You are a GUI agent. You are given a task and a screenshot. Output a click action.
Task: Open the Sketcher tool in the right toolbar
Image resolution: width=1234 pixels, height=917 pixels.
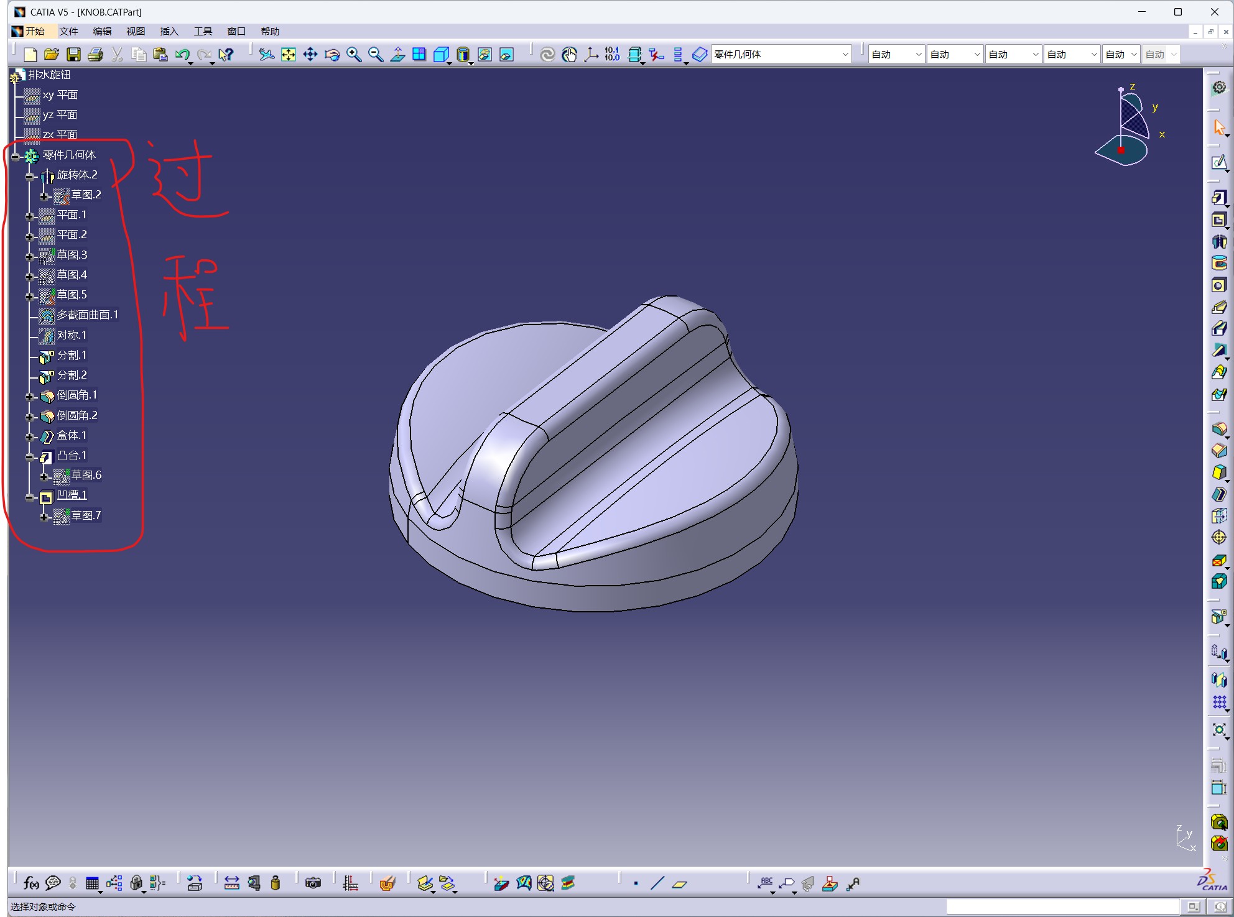pos(1219,163)
